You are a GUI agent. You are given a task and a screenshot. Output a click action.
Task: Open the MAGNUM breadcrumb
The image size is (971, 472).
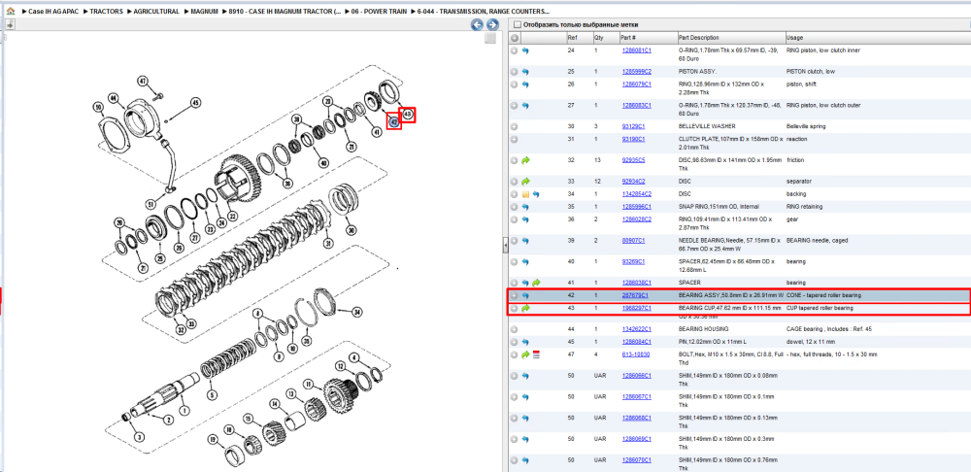tap(204, 11)
